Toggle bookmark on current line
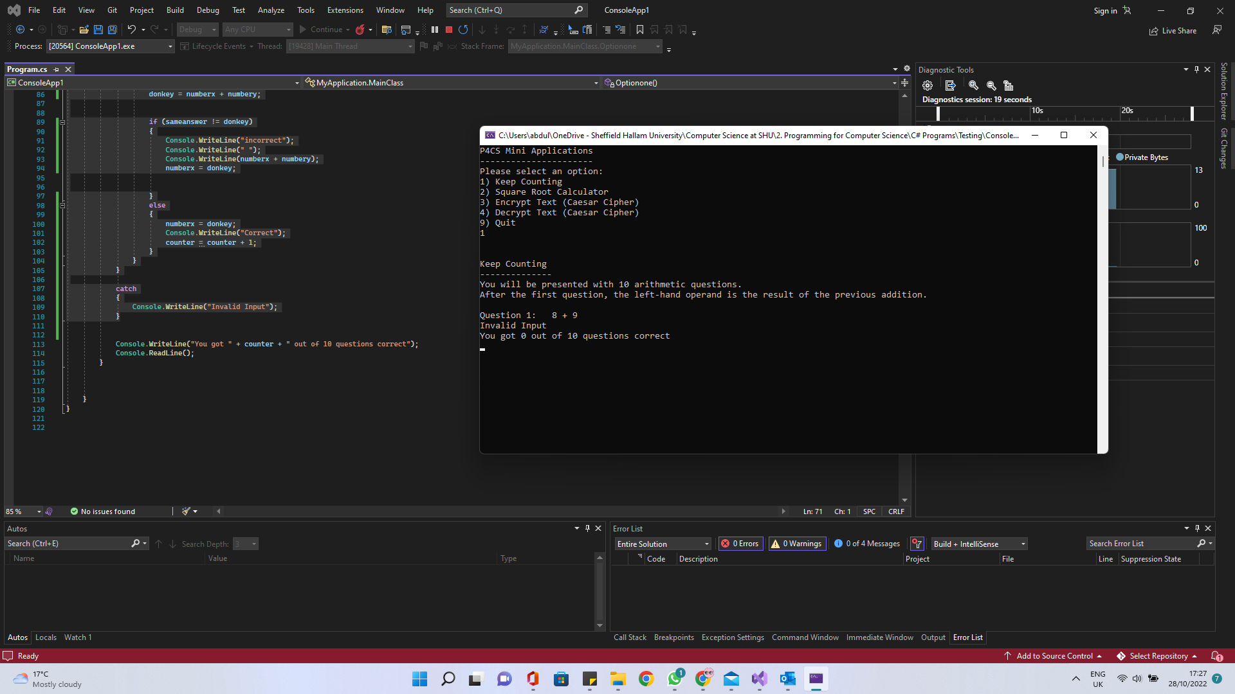Screen dimensions: 1235x694 [x=639, y=30]
